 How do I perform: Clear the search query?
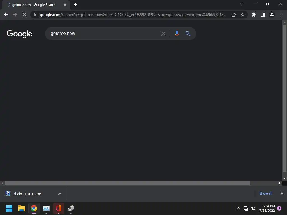[163, 34]
